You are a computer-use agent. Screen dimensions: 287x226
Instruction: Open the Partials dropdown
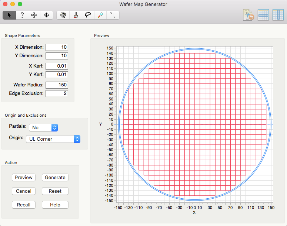[43, 128]
